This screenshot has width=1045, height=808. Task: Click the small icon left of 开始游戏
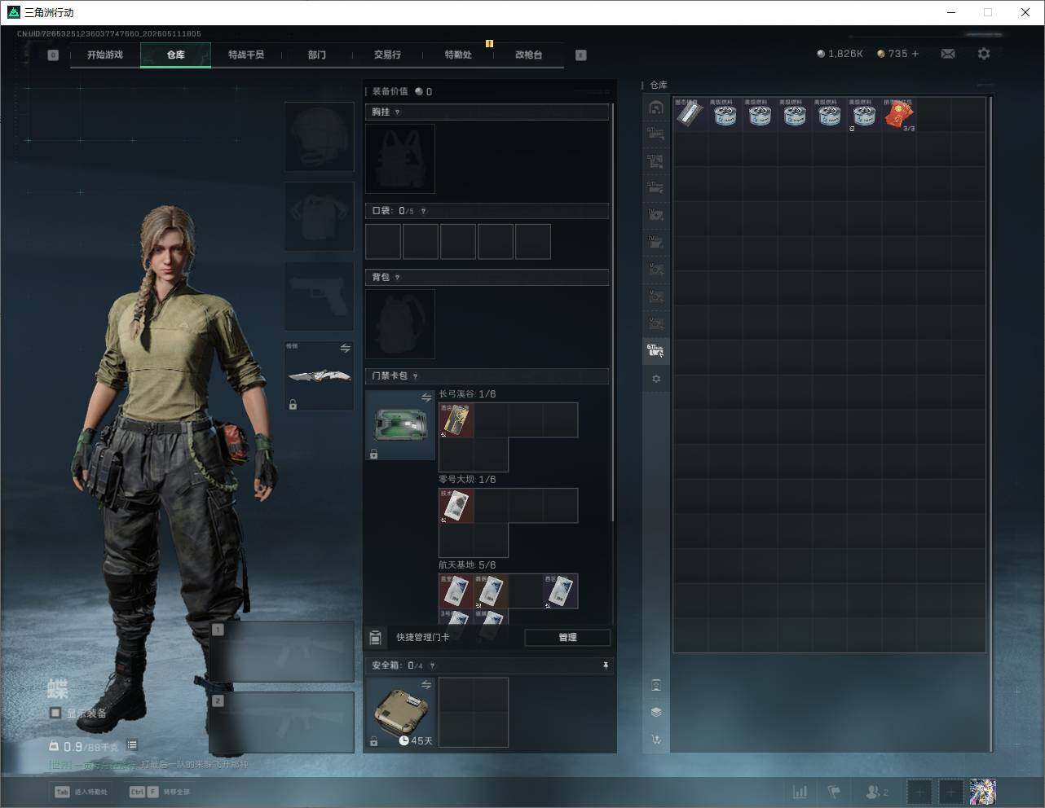pyautogui.click(x=53, y=55)
